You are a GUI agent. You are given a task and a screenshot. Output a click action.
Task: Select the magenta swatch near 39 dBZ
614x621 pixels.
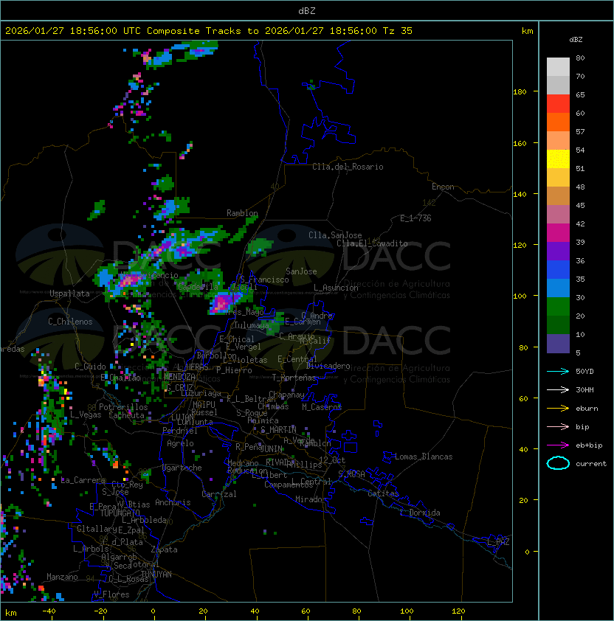pyautogui.click(x=558, y=233)
